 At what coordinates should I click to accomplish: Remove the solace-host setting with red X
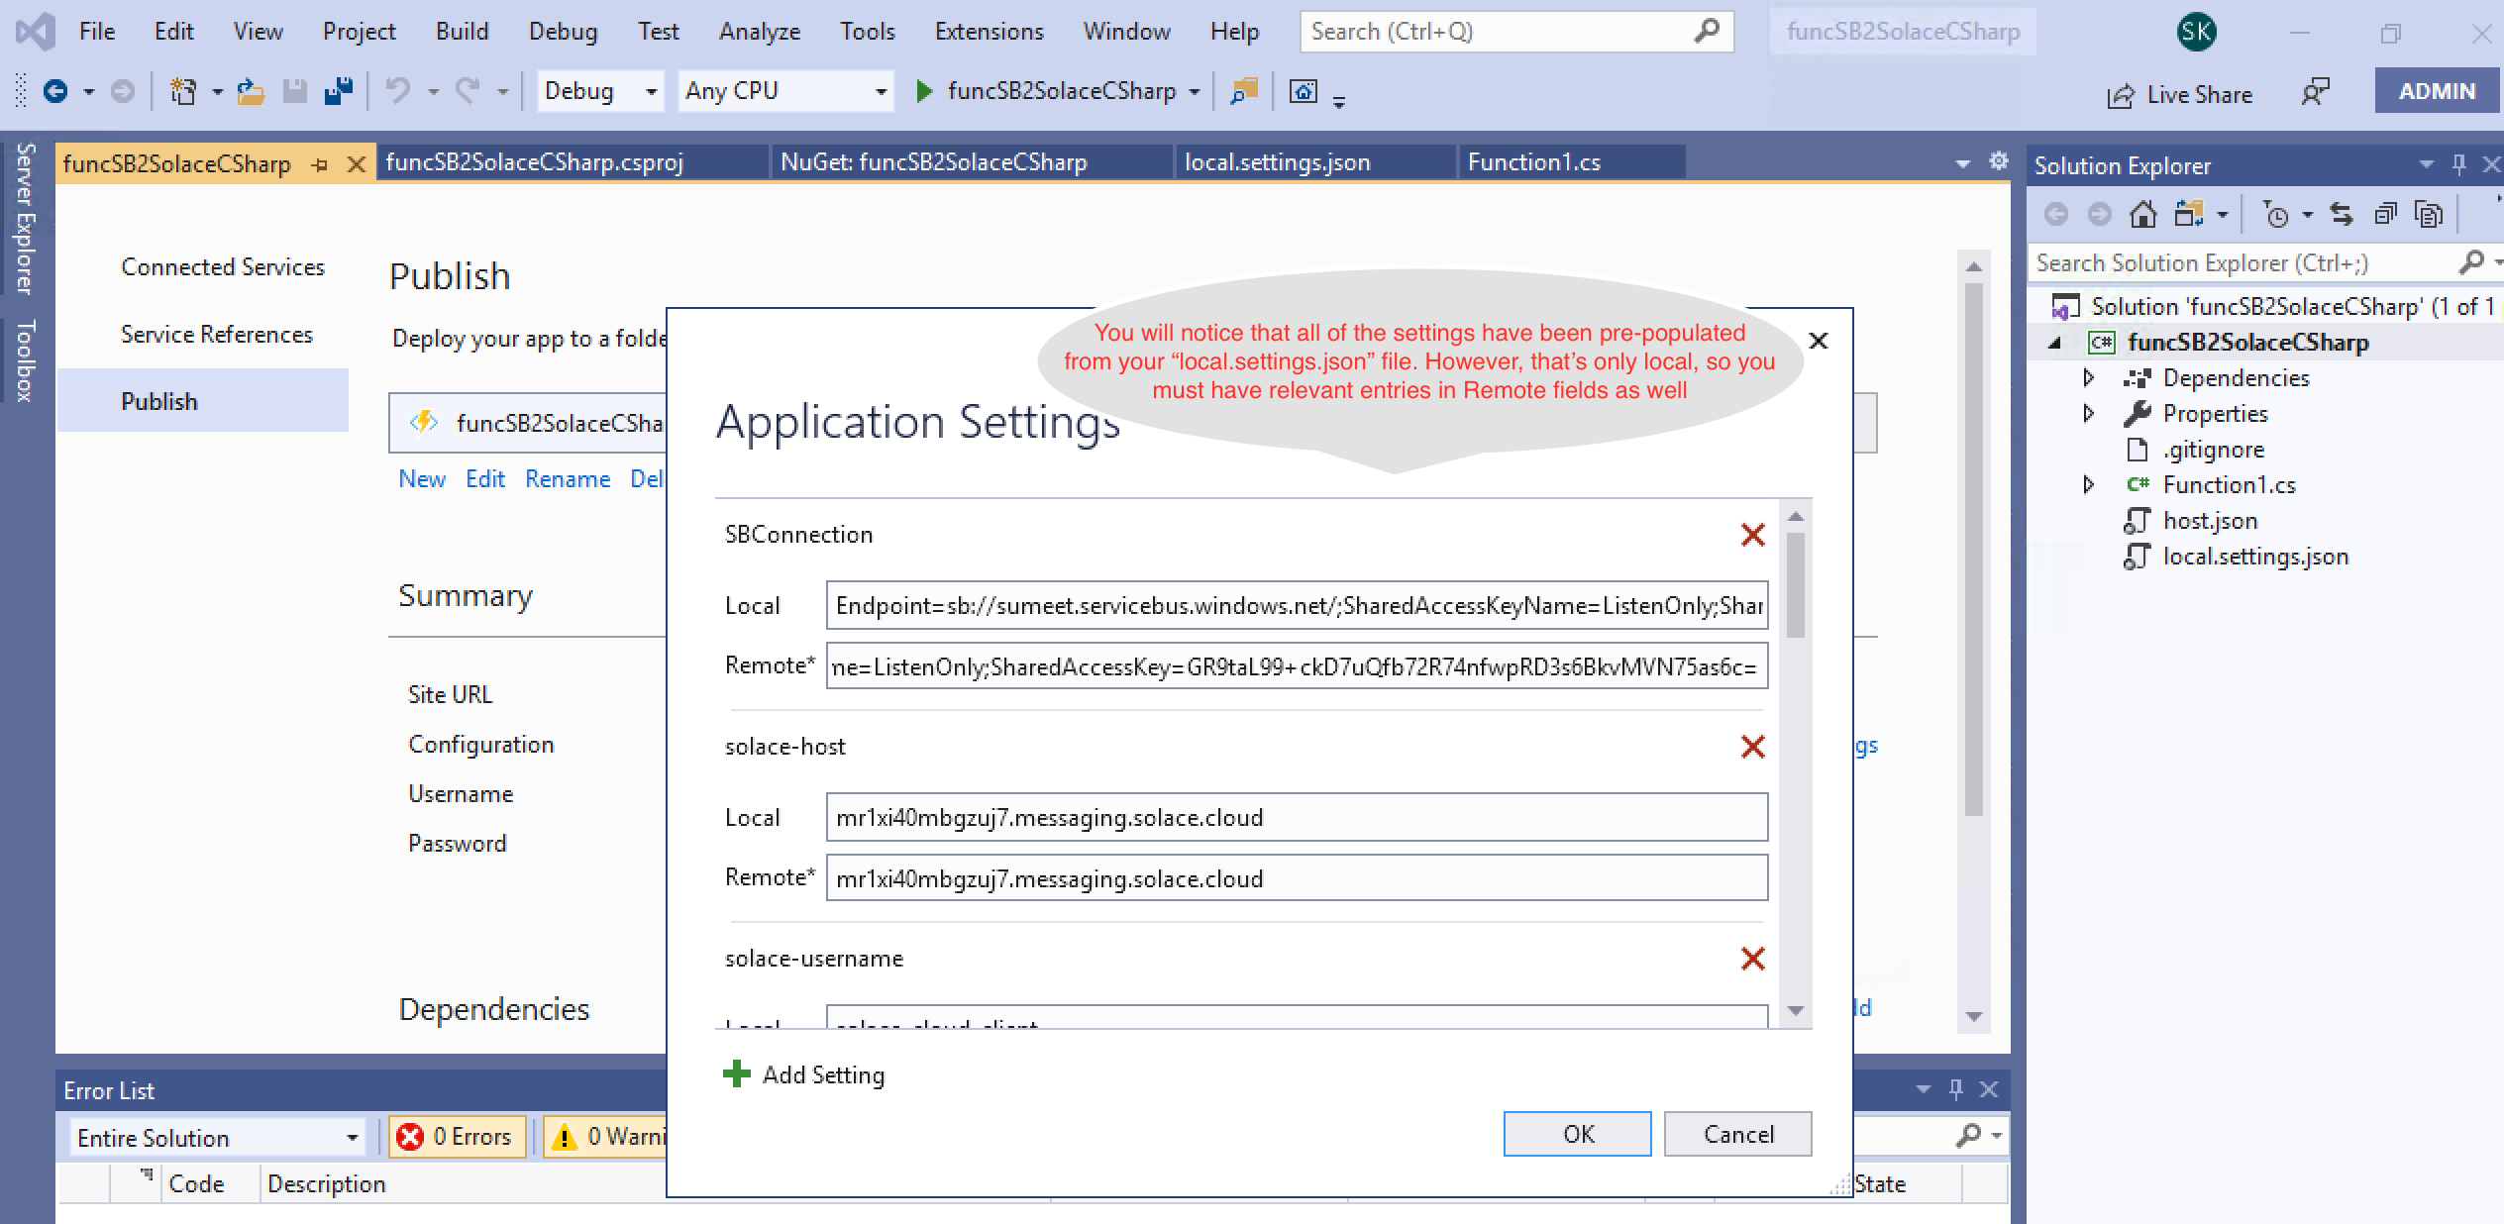[x=1752, y=747]
